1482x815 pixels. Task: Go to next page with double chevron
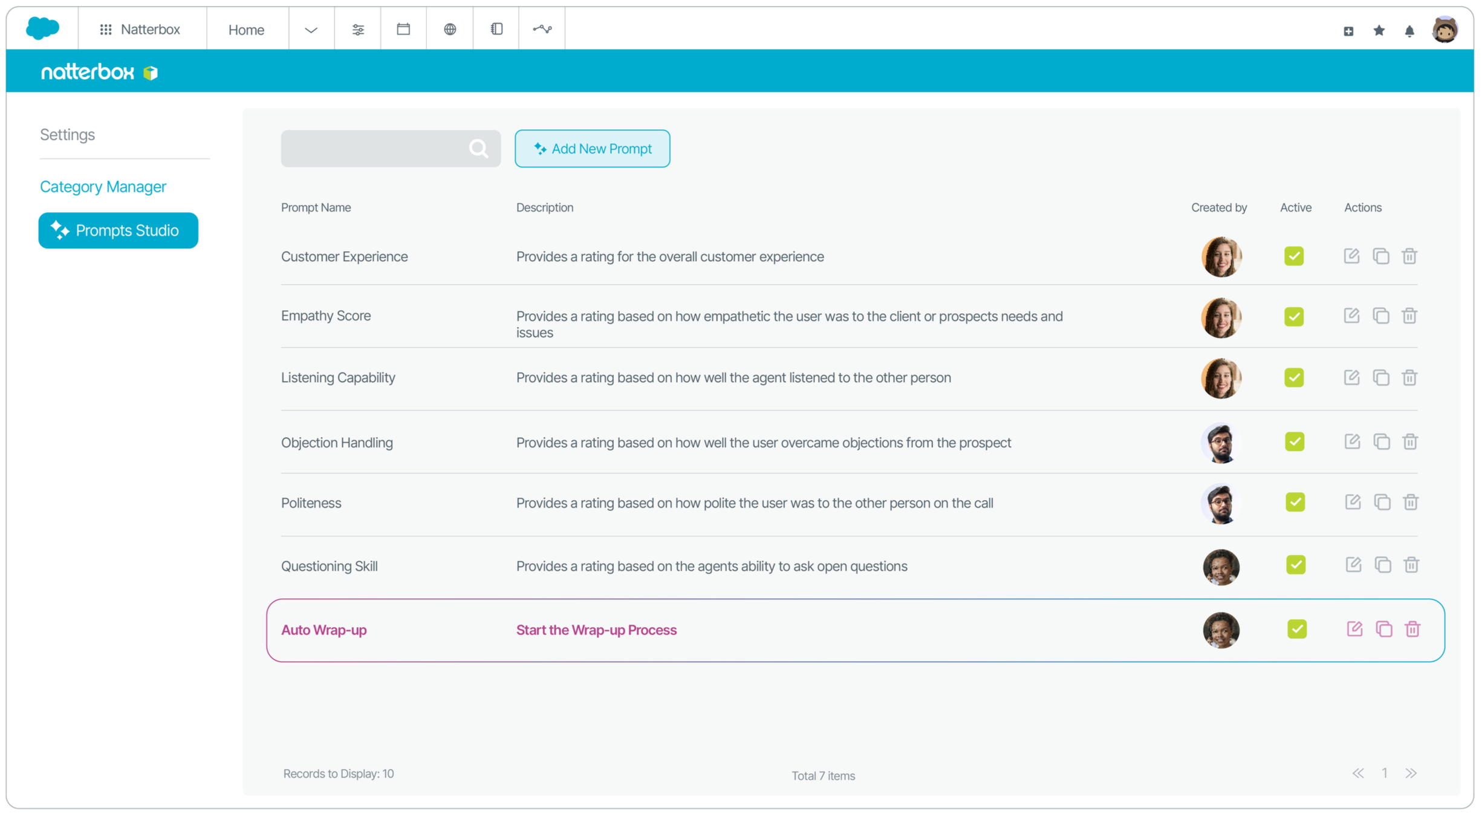click(x=1411, y=773)
